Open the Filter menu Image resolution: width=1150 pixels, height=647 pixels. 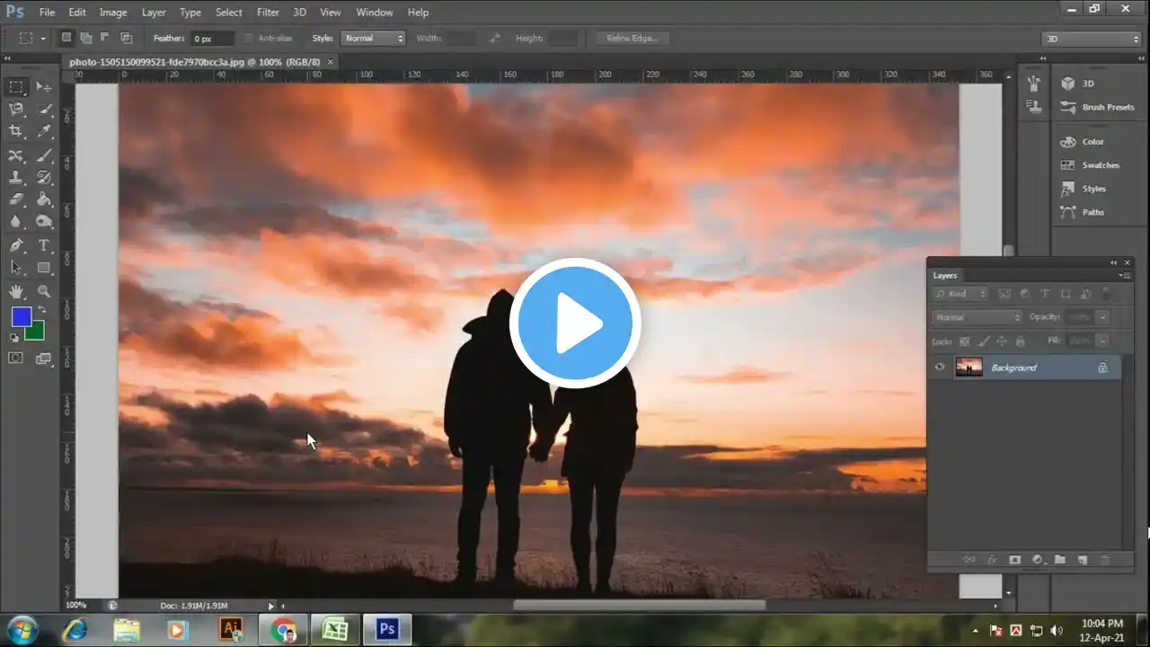pos(268,13)
